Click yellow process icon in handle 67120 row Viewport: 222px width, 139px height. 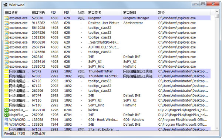(7, 81)
